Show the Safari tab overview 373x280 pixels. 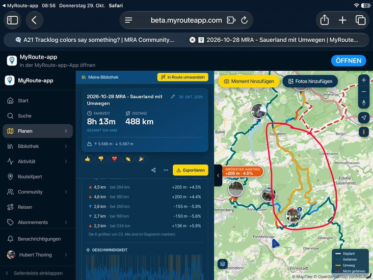(360, 20)
